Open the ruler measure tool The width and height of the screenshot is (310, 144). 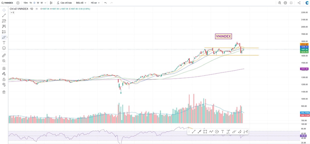(x=4, y=55)
